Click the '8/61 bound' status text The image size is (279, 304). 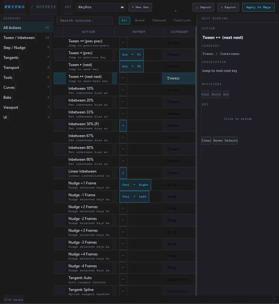pos(14,300)
